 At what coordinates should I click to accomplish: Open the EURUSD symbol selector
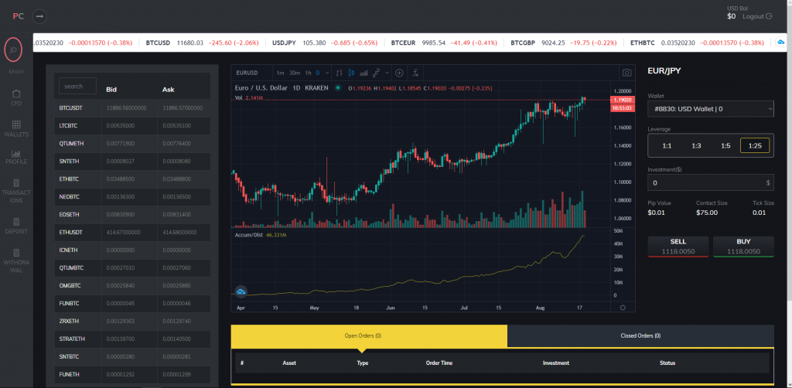click(247, 73)
